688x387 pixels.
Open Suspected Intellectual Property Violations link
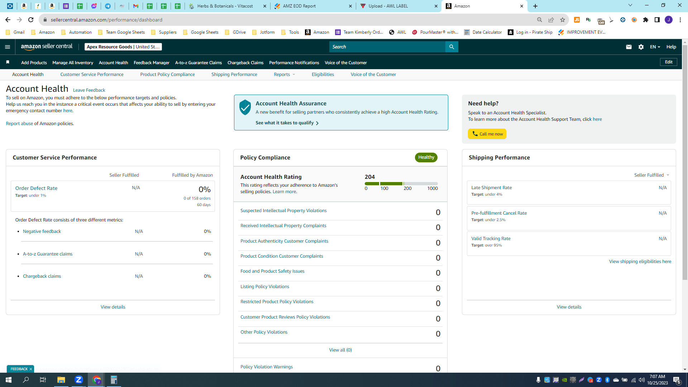pos(283,211)
